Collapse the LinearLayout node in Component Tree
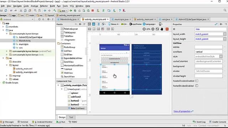 coord(62,89)
